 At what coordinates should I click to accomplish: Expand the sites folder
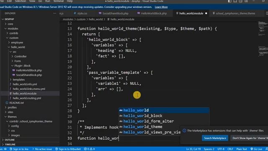point(30,112)
